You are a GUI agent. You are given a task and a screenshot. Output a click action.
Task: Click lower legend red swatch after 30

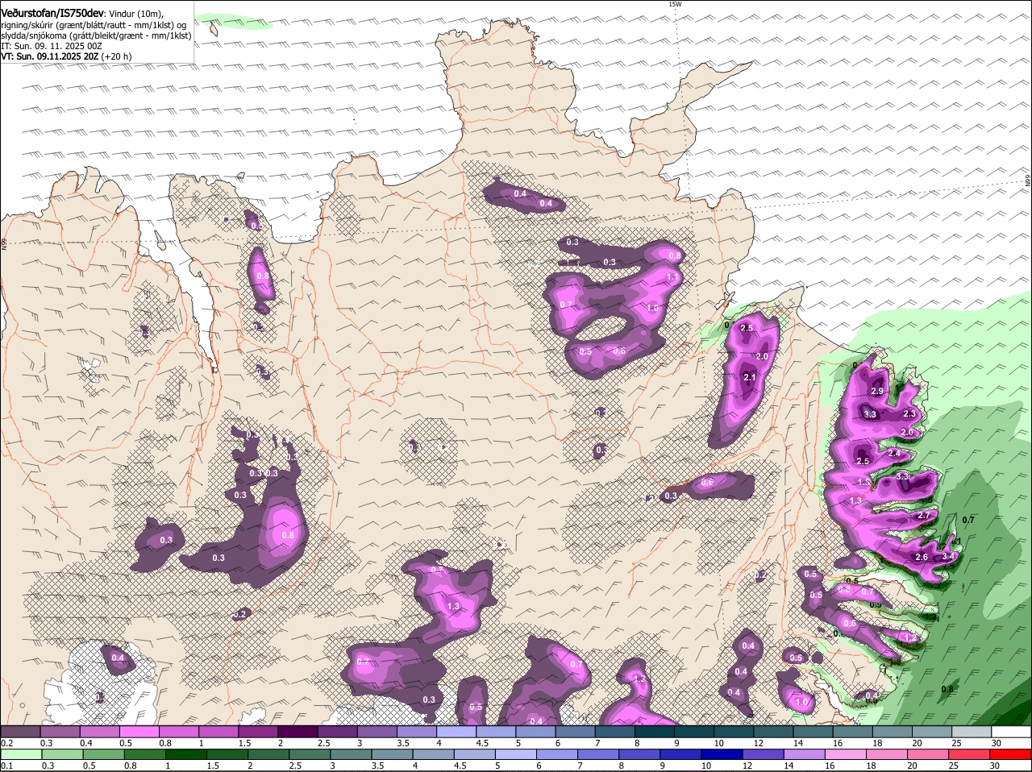click(1011, 755)
